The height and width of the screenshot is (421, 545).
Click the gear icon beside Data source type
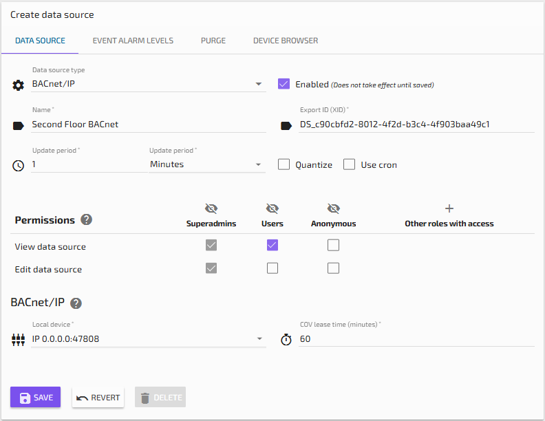19,85
